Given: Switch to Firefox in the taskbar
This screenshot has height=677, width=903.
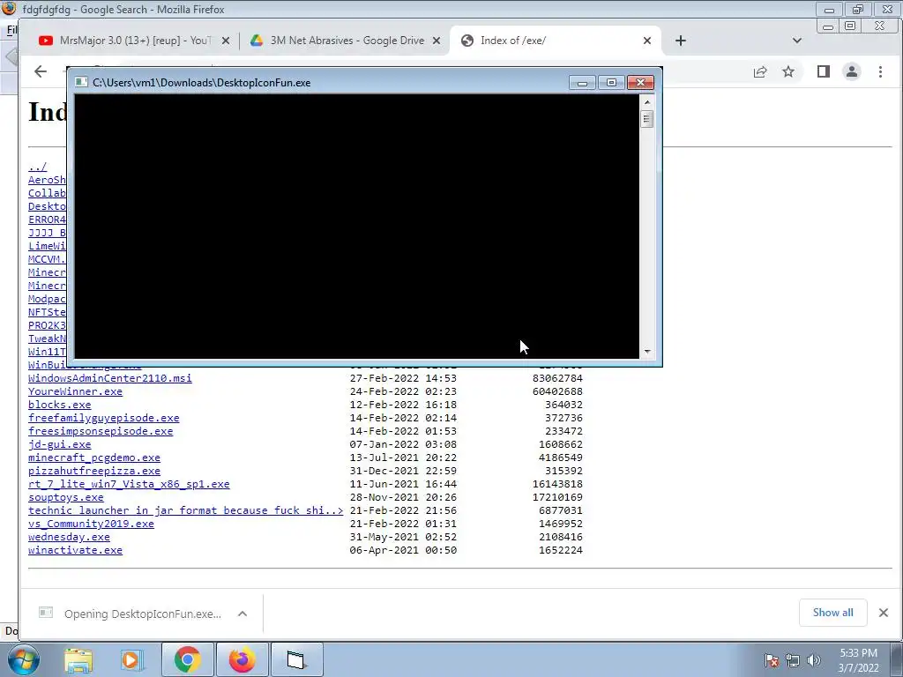Looking at the screenshot, I should [242, 659].
